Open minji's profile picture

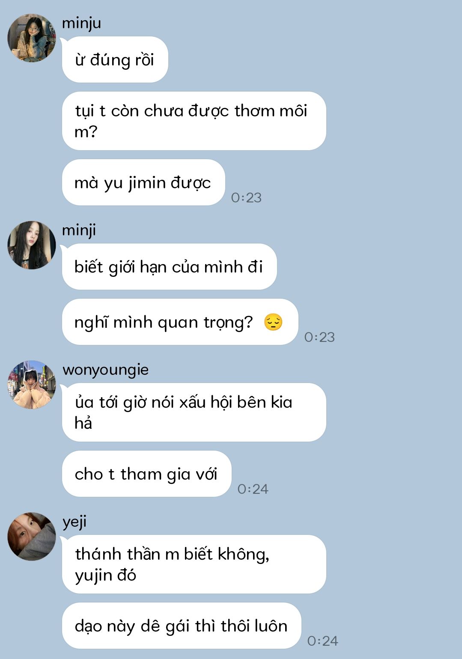32,245
